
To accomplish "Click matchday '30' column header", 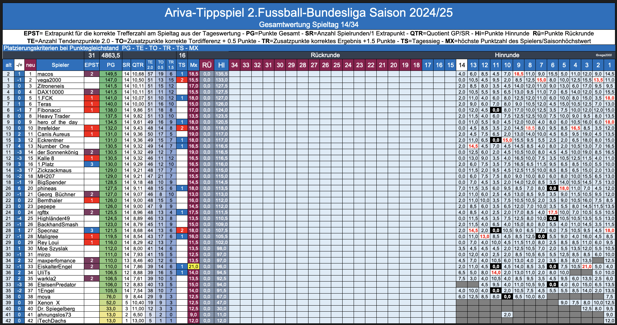I will [x=280, y=65].
